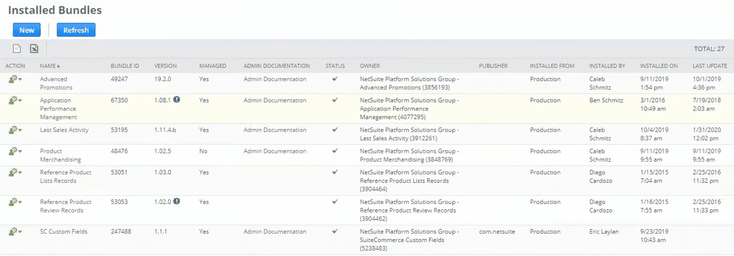Click status checkmark for Reference Product Lists Records
The height and width of the screenshot is (256, 734).
335,172
